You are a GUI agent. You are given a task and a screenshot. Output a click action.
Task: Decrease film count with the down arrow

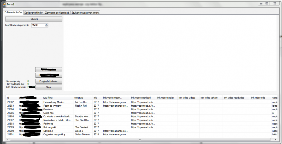[46, 26]
